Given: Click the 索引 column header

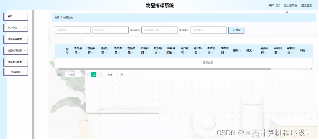Looking at the screenshot, I should (67, 51).
